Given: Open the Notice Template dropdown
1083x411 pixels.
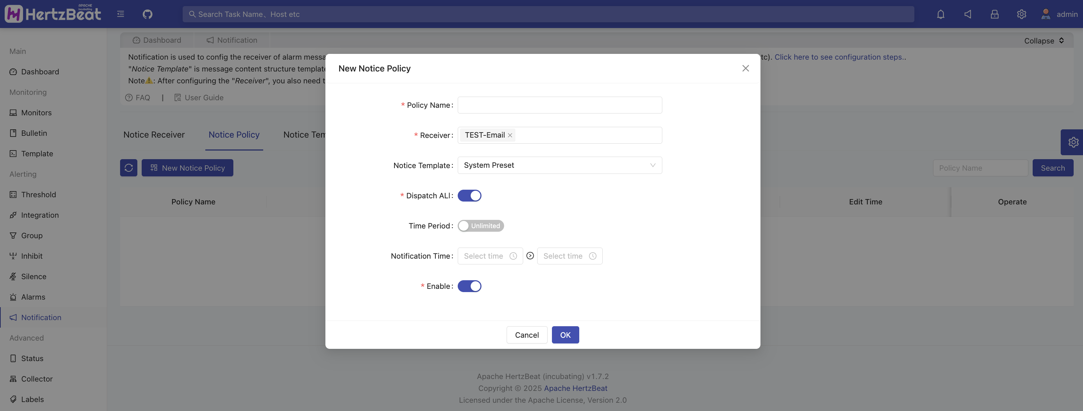Looking at the screenshot, I should [559, 165].
